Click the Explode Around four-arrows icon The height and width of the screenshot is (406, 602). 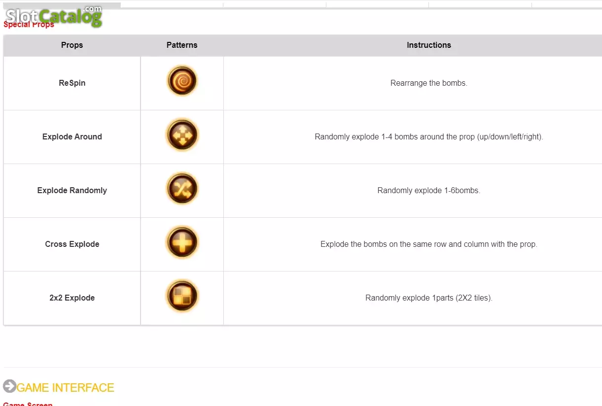[x=182, y=135]
